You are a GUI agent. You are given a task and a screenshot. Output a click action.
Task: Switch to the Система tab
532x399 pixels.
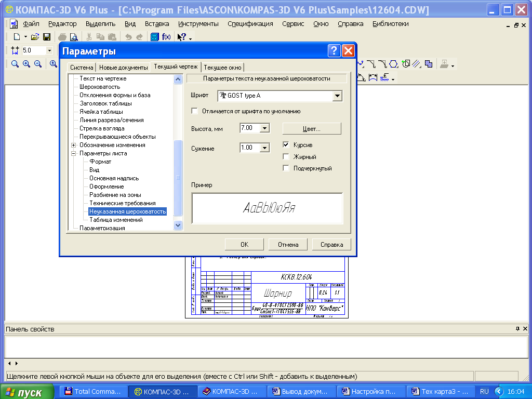click(82, 67)
